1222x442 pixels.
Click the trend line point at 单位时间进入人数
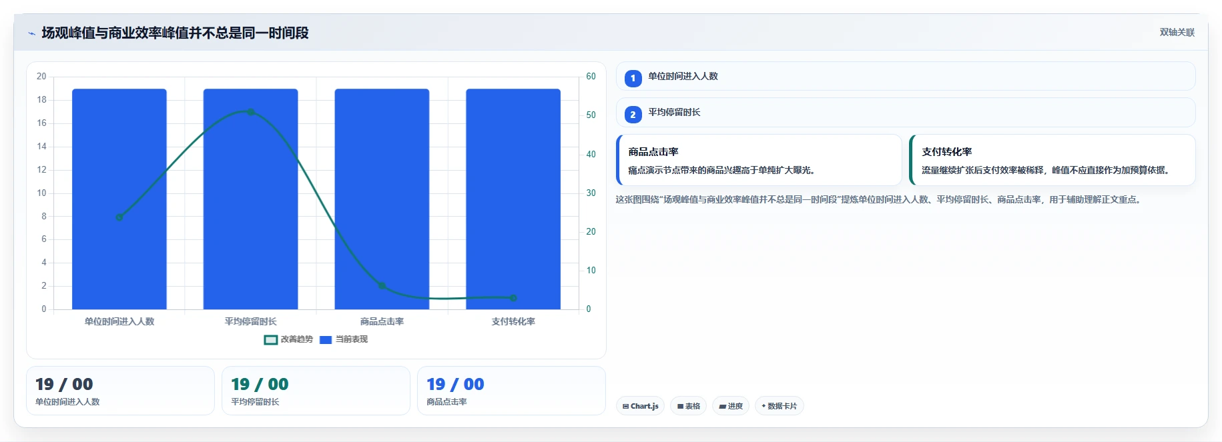(119, 217)
